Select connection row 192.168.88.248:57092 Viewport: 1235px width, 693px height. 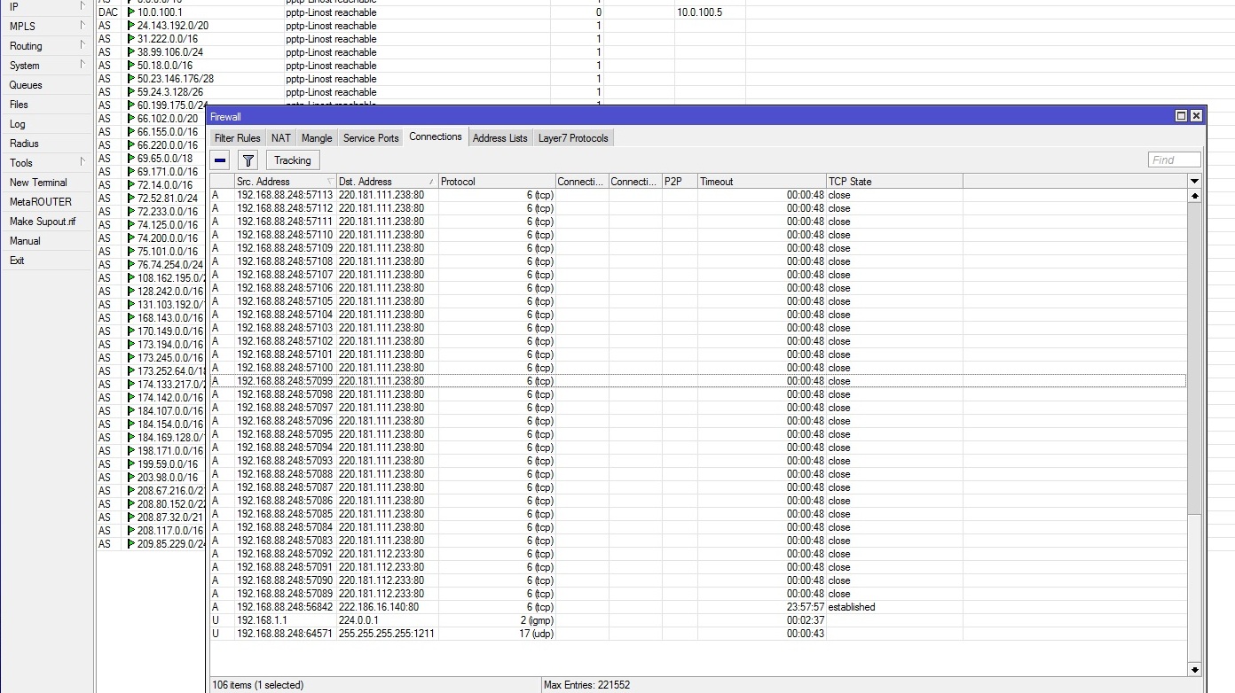[698, 554]
